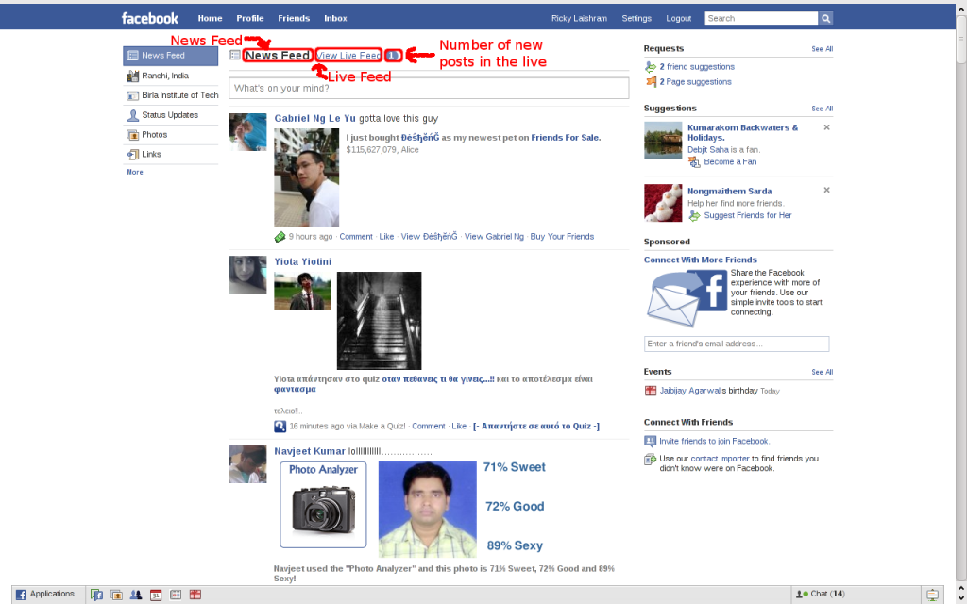967x604 pixels.
Task: Dismiss the Nongmaithem Sarda suggestion
Action: click(x=826, y=190)
